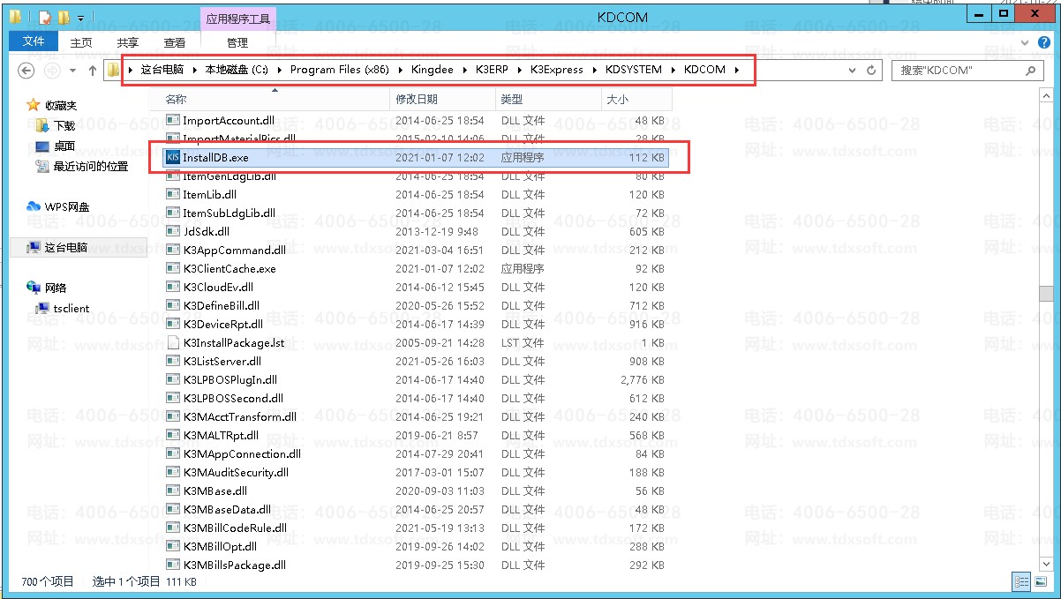Image resolution: width=1061 pixels, height=599 pixels.
Task: Select the WPS网盘 cloud icon
Action: click(34, 206)
